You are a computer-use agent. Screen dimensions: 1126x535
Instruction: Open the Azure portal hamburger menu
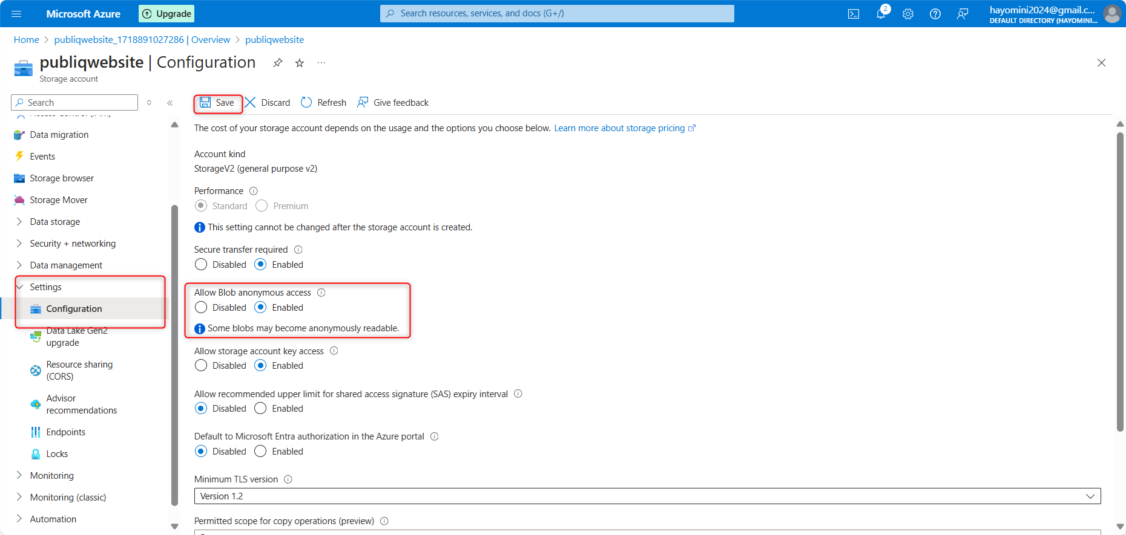coord(16,13)
